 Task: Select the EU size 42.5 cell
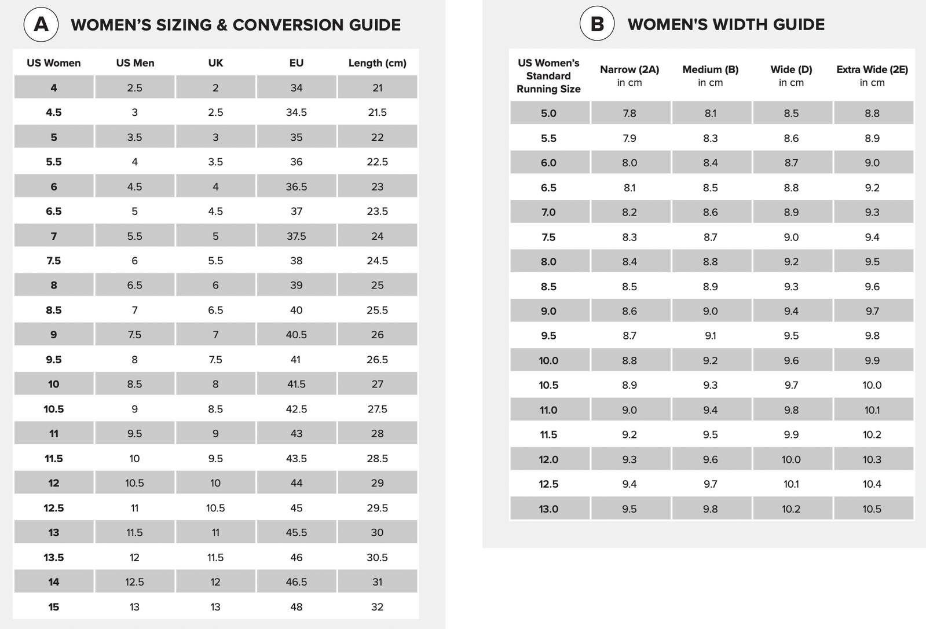point(296,409)
